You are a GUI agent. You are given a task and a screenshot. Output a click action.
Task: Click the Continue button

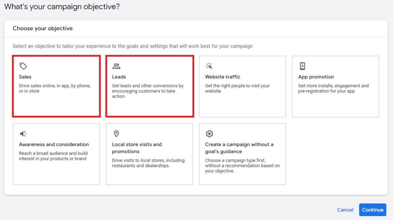pos(372,210)
